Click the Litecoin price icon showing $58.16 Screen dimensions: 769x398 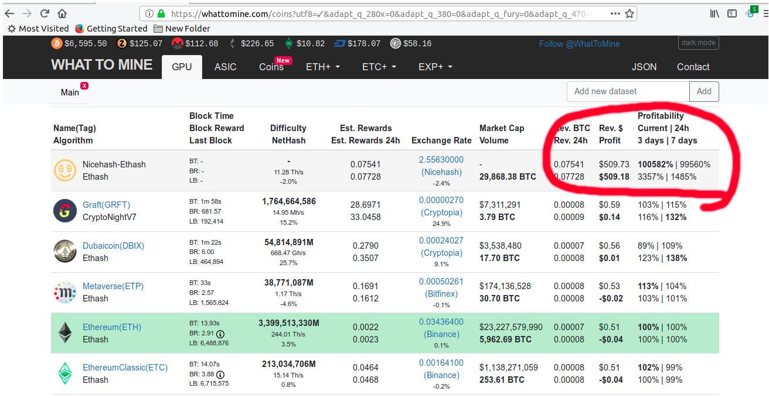396,43
